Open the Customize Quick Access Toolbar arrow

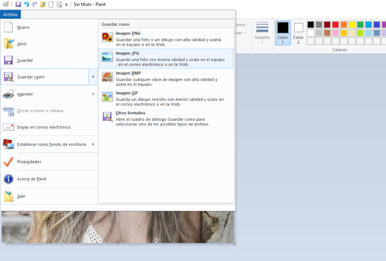[66, 4]
